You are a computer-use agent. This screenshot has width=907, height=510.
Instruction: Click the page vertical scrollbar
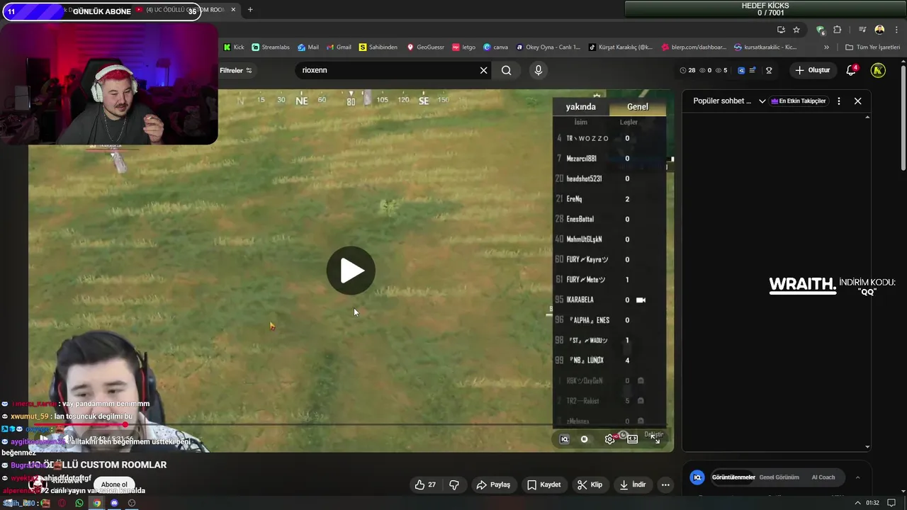903,117
